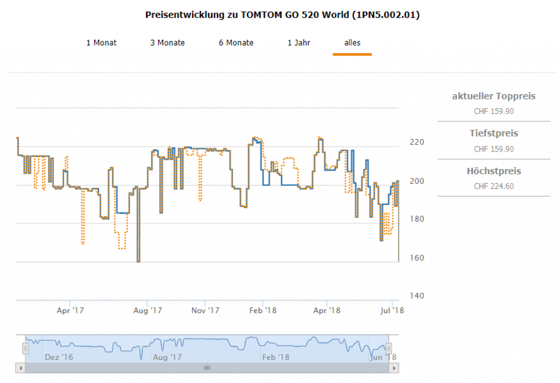560x383 pixels.
Task: Click the 220 label on the price axis
Action: [417, 142]
